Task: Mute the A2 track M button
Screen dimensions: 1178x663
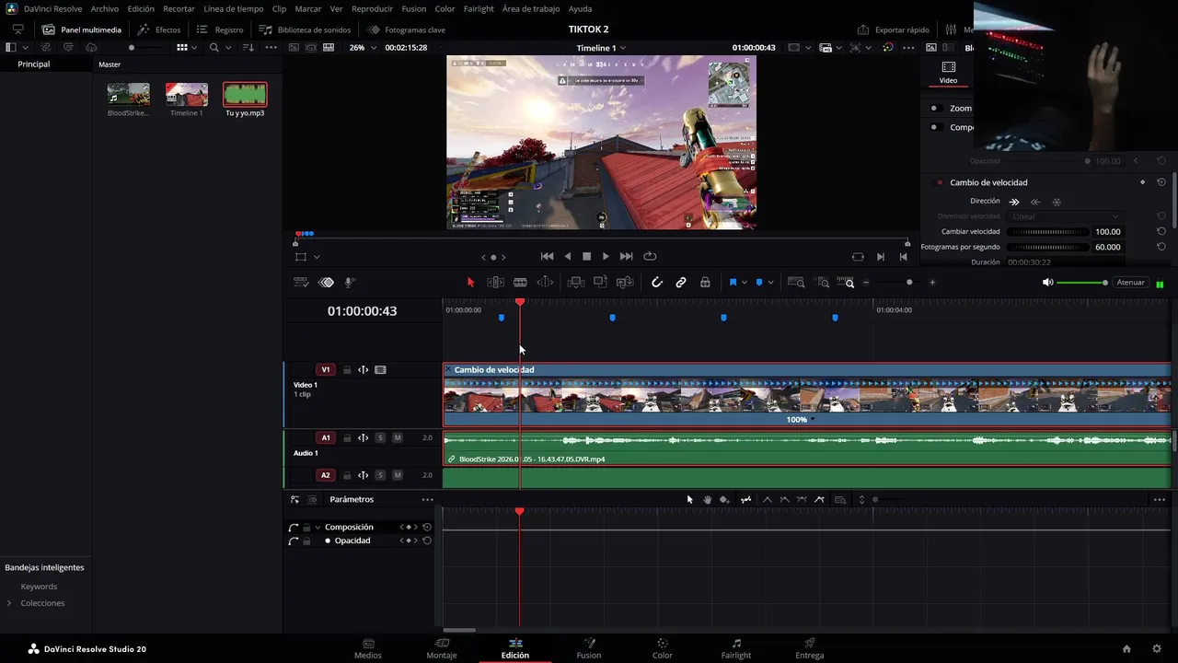Action: pos(398,475)
